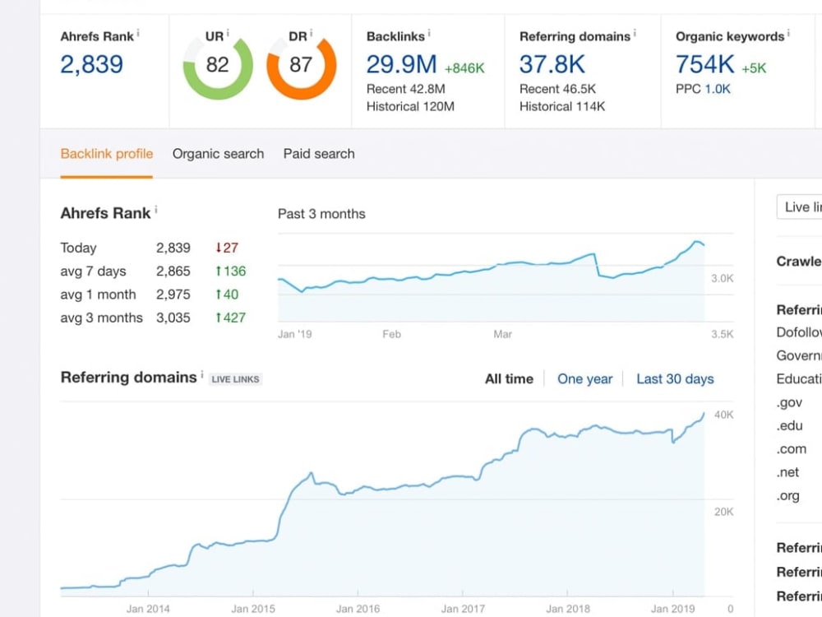
Task: Click the info icon beside DR
Action: (311, 33)
